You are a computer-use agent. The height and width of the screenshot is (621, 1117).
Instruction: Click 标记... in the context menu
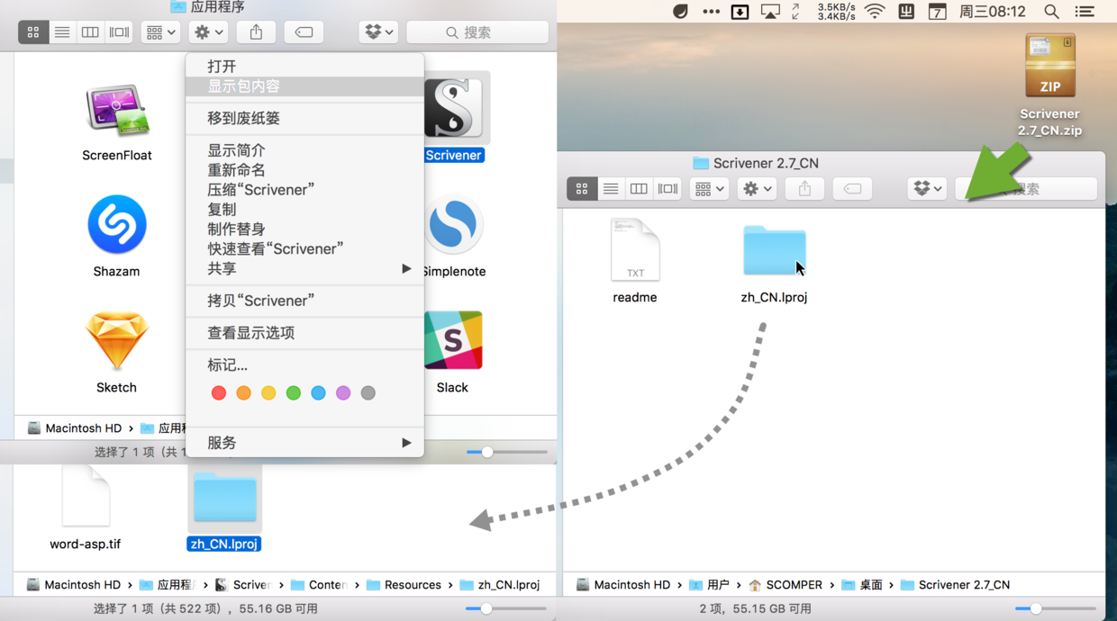304,365
